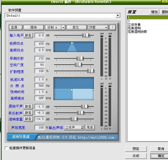The height and width of the screenshot is (160, 168).
Task: Click the 残响时间 seconds value field
Action: point(39,92)
